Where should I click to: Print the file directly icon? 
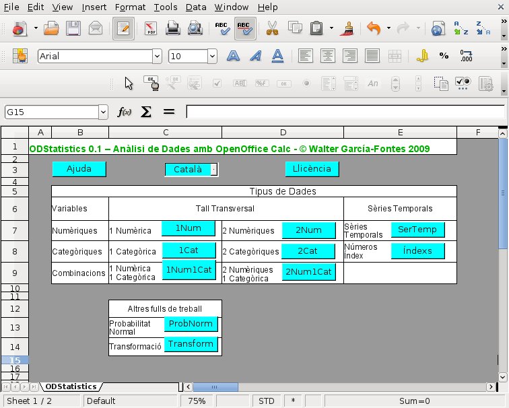pos(172,28)
